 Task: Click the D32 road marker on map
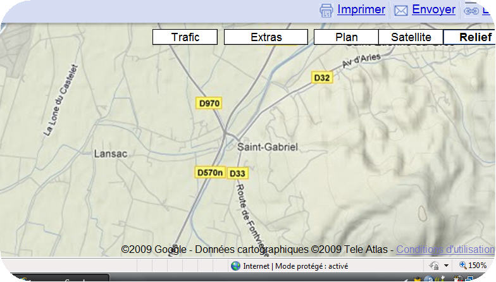[322, 77]
